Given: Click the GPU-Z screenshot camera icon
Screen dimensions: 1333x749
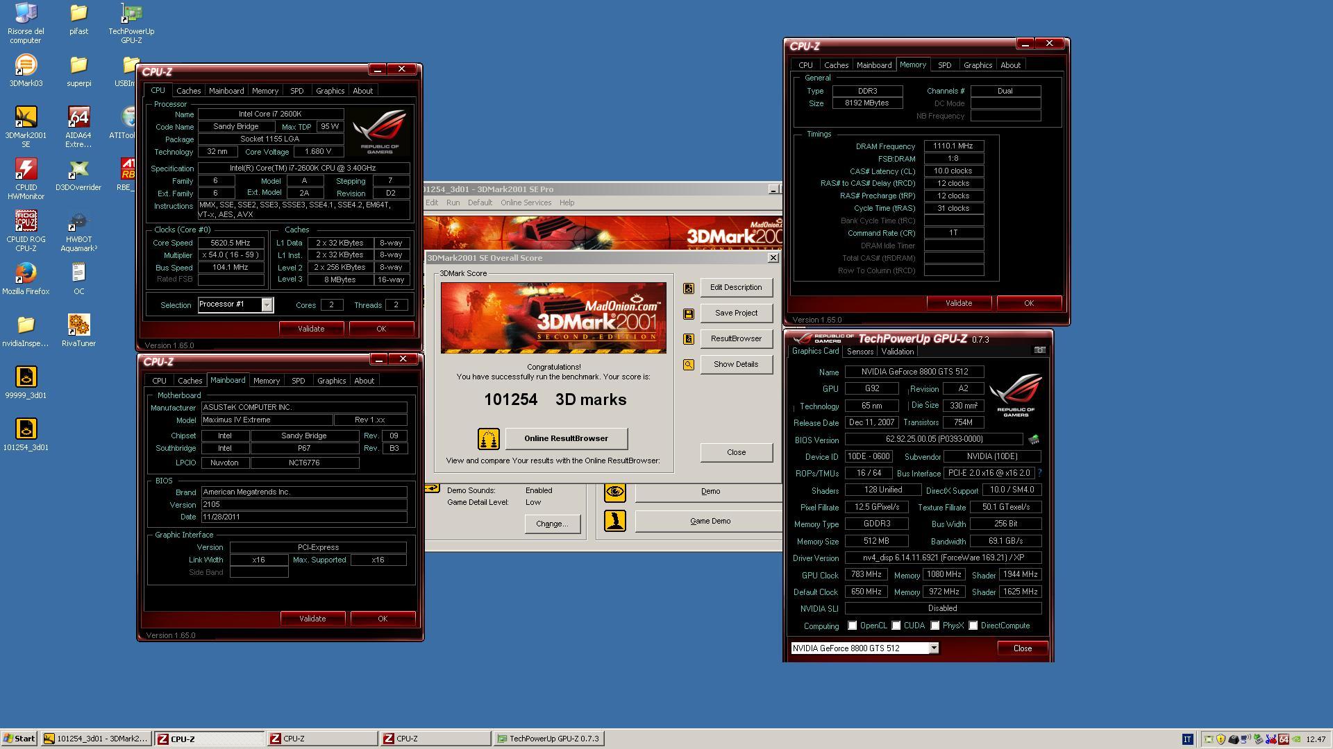Looking at the screenshot, I should tap(1039, 350).
